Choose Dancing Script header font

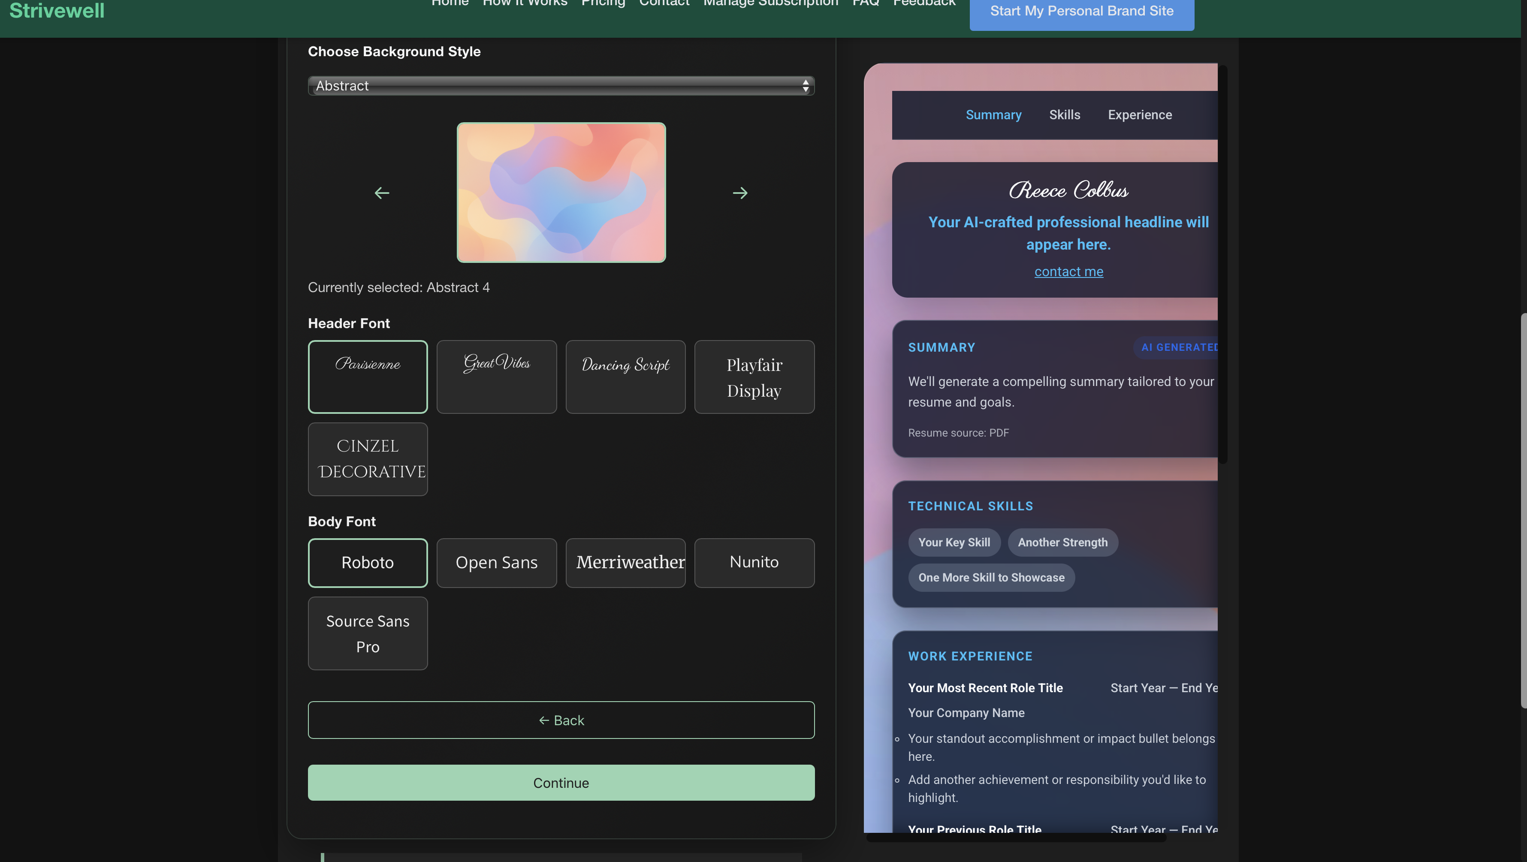point(625,377)
